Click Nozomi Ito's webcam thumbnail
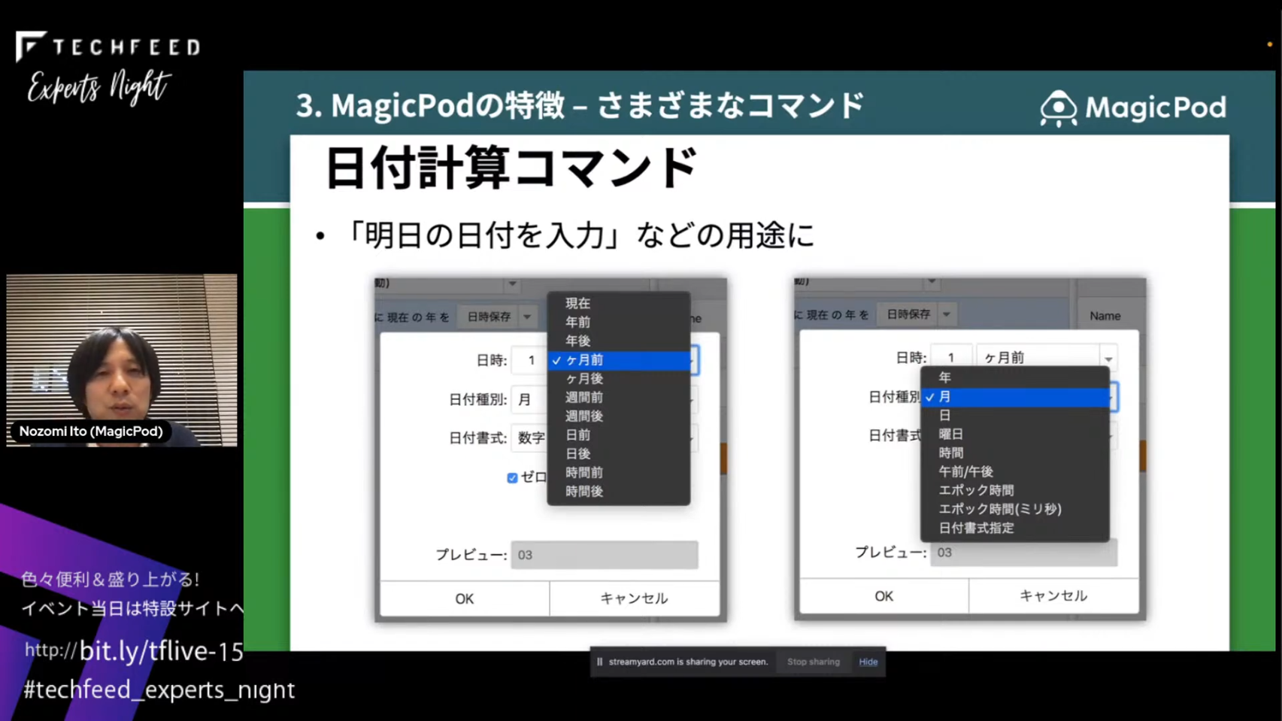Screen dimensions: 1282x721 click(122, 360)
